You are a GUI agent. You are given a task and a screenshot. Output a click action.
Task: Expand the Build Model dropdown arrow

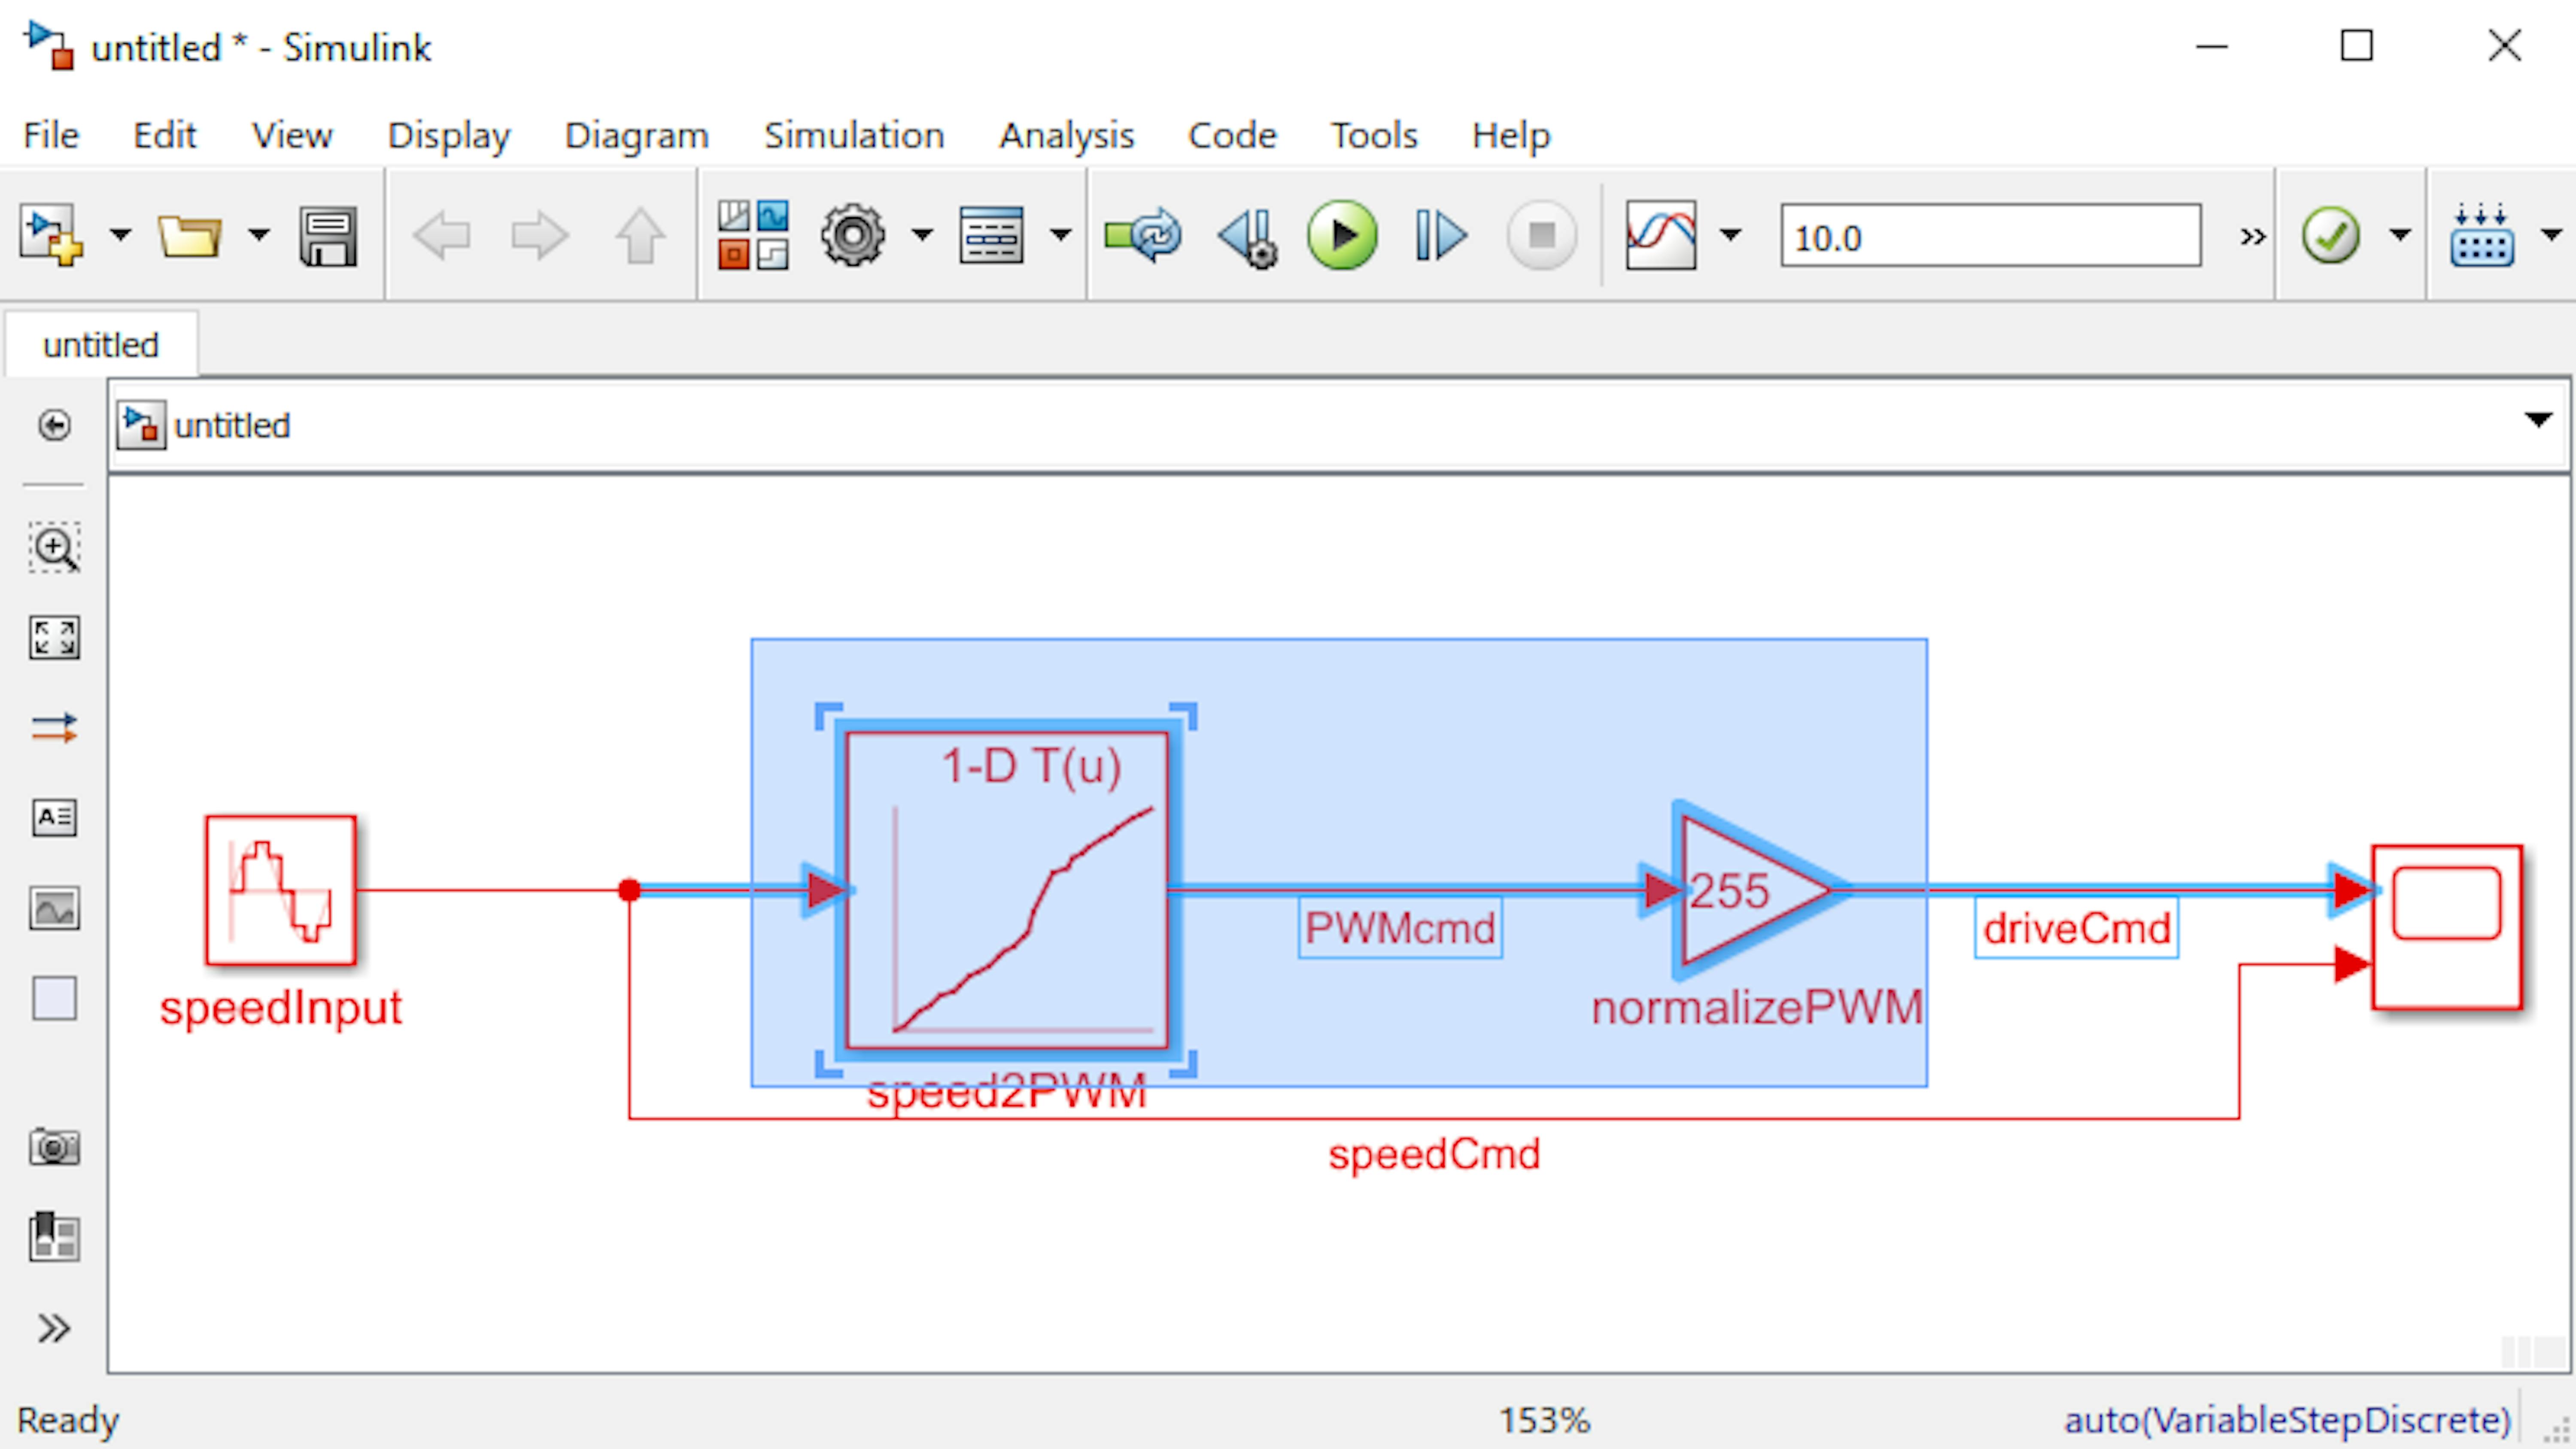pos(2552,236)
